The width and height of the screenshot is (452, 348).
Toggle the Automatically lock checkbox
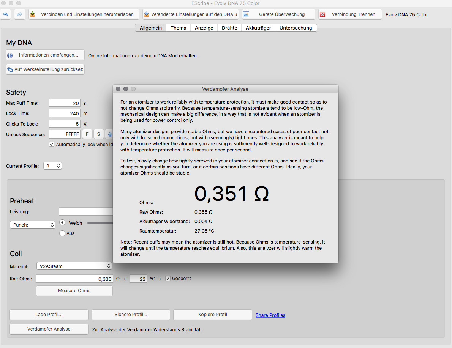52,144
